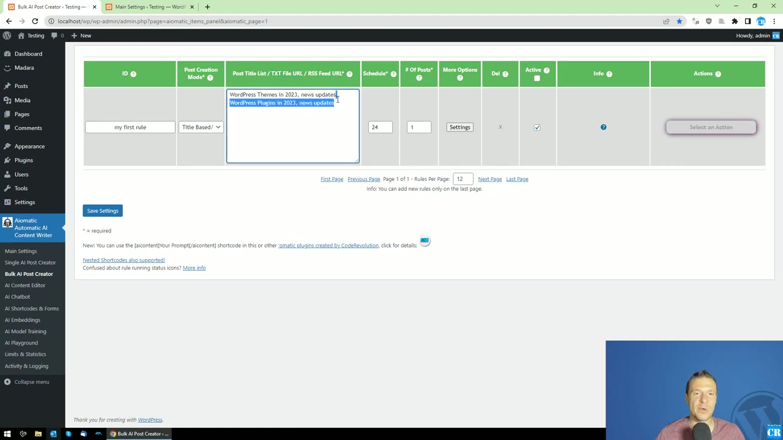The width and height of the screenshot is (783, 440).
Task: Go back with the browser back arrow
Action: pyautogui.click(x=9, y=21)
